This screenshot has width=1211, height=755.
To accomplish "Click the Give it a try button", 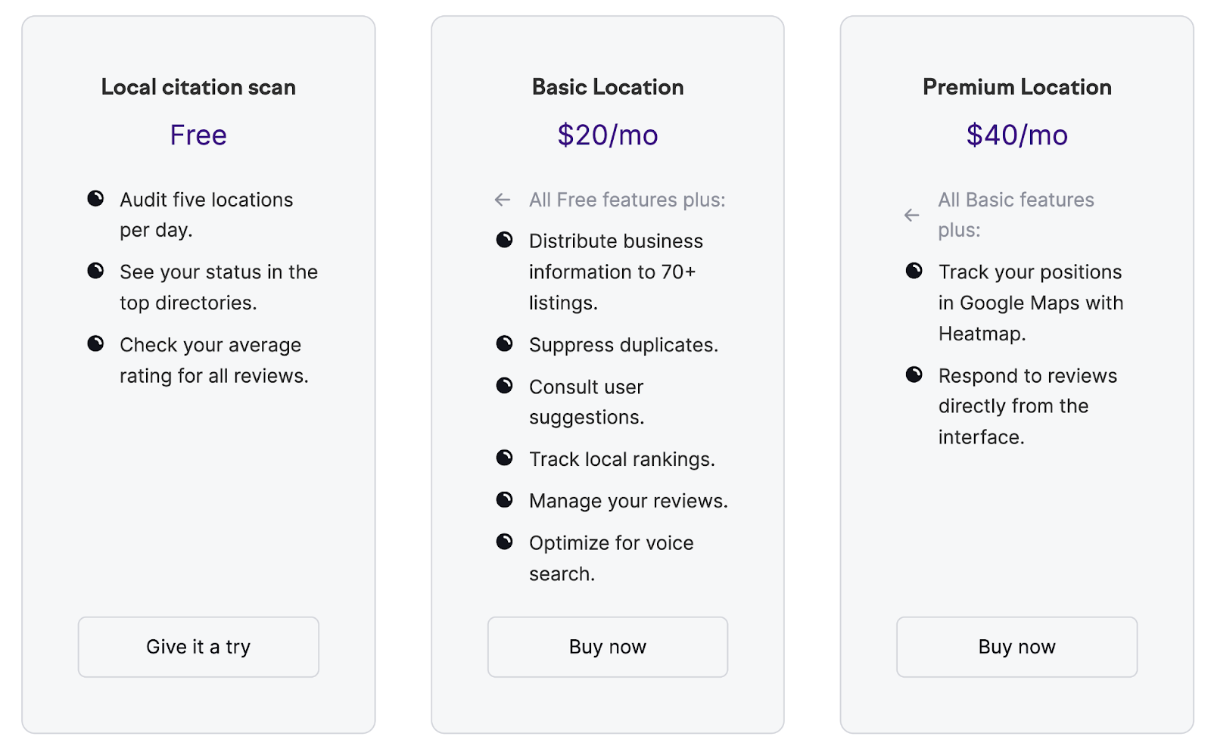I will pos(198,647).
